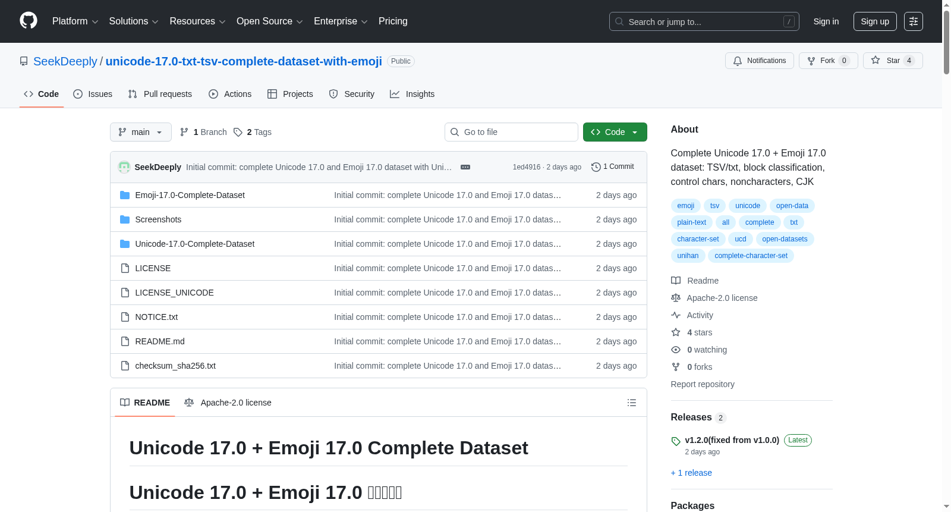Viewport: 951px width, 512px height.
Task: Expand the Solutions menu
Action: coord(134,21)
